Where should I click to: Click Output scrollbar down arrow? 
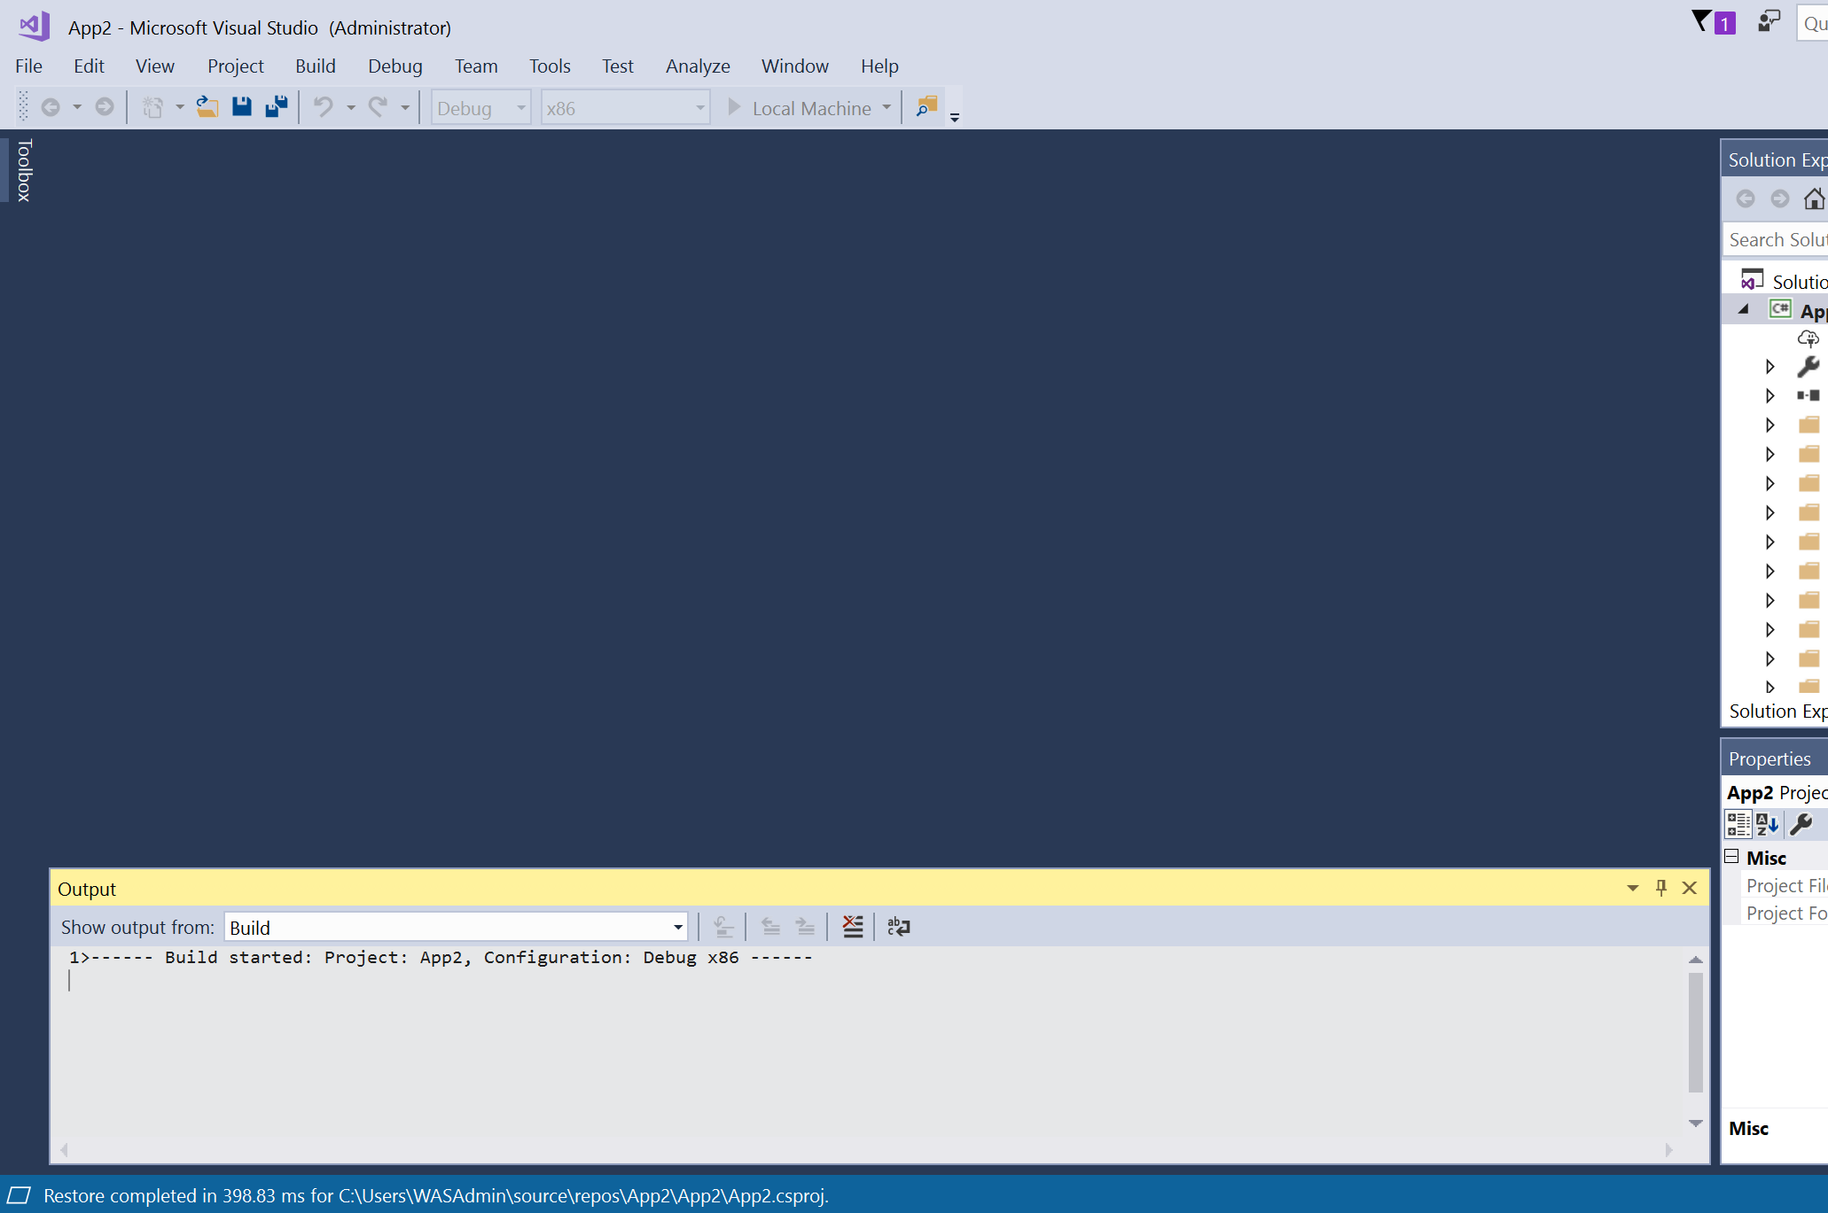coord(1695,1124)
